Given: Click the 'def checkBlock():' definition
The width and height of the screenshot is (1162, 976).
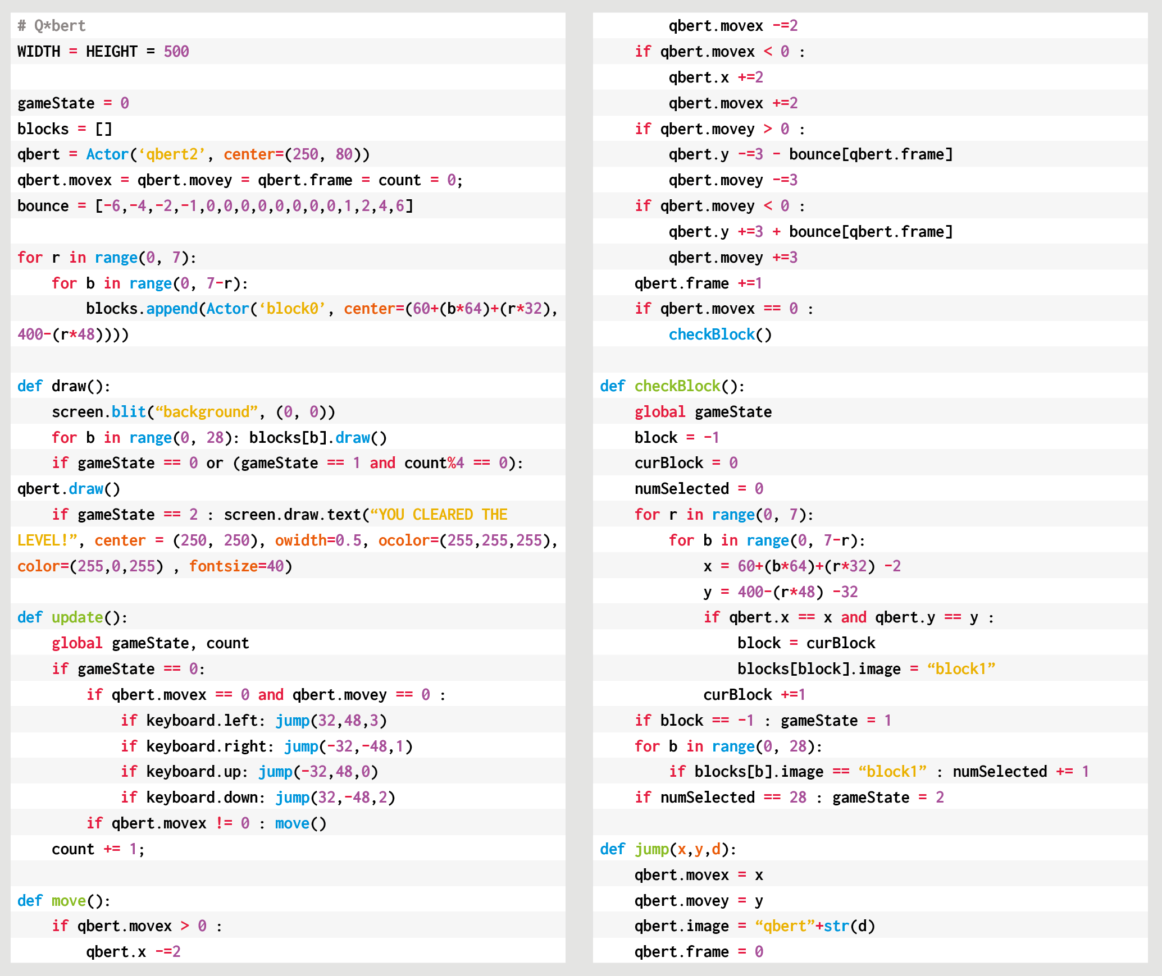Looking at the screenshot, I should point(672,386).
